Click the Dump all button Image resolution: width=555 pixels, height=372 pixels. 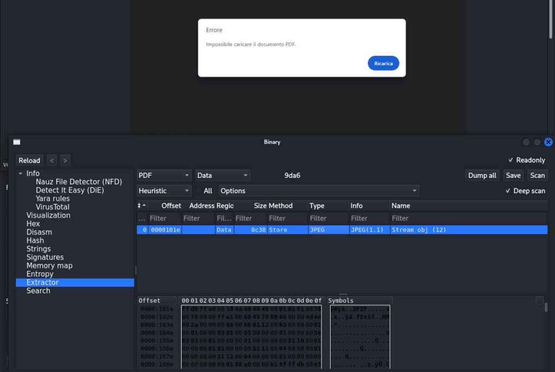click(x=482, y=175)
